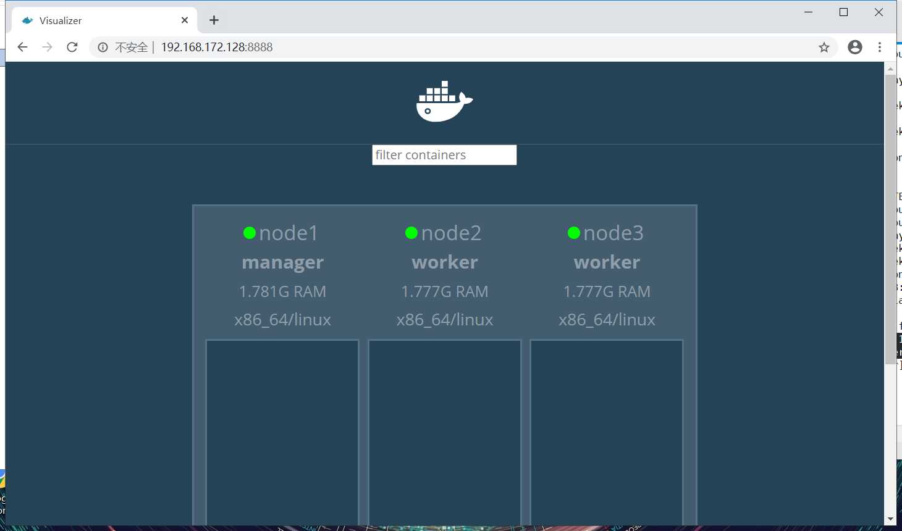Close the Chrome window
Viewport: 902px width, 531px height.
coord(879,12)
